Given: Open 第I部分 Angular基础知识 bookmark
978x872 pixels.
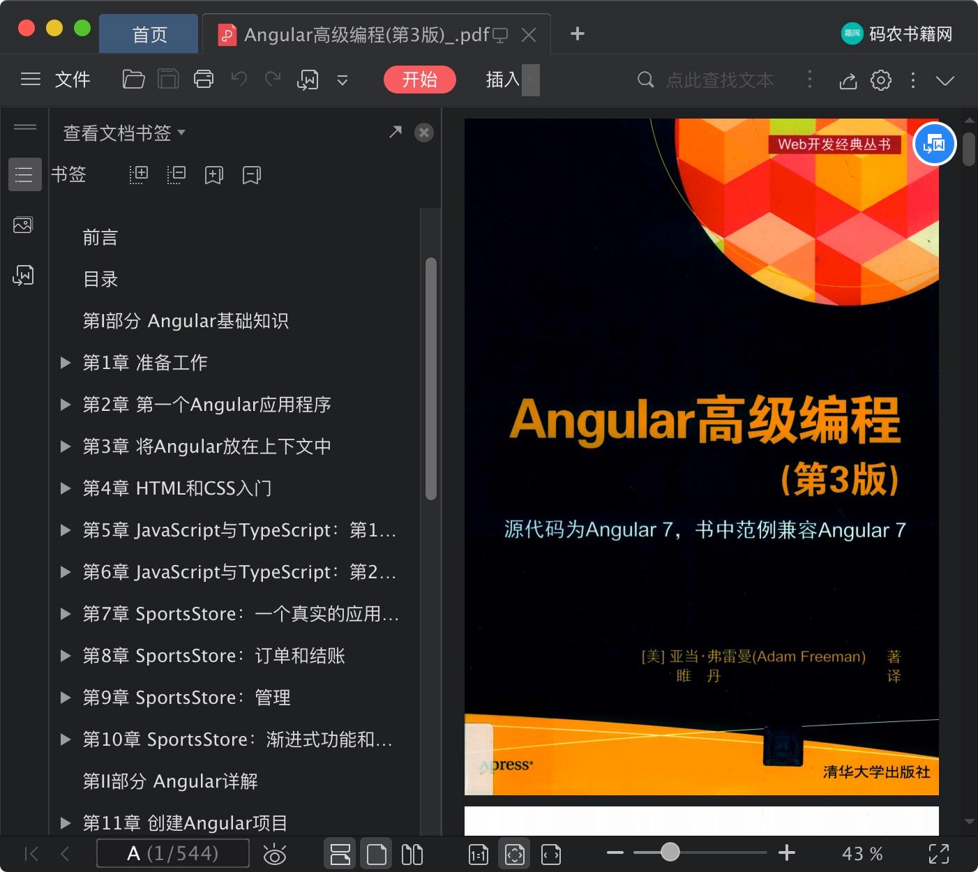Looking at the screenshot, I should click(186, 321).
